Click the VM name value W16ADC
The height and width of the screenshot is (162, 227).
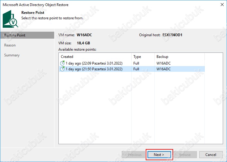(x=84, y=35)
